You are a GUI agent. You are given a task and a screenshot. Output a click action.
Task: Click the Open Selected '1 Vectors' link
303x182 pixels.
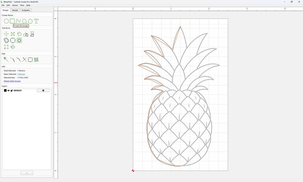pos(21,74)
